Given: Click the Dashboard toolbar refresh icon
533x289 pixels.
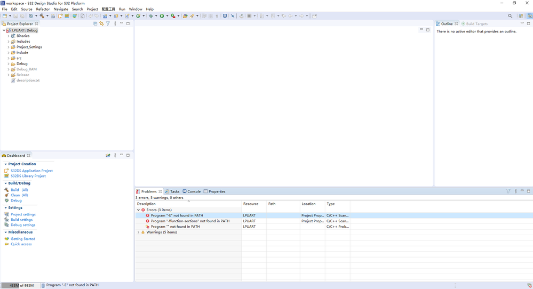Looking at the screenshot, I should pos(108,155).
